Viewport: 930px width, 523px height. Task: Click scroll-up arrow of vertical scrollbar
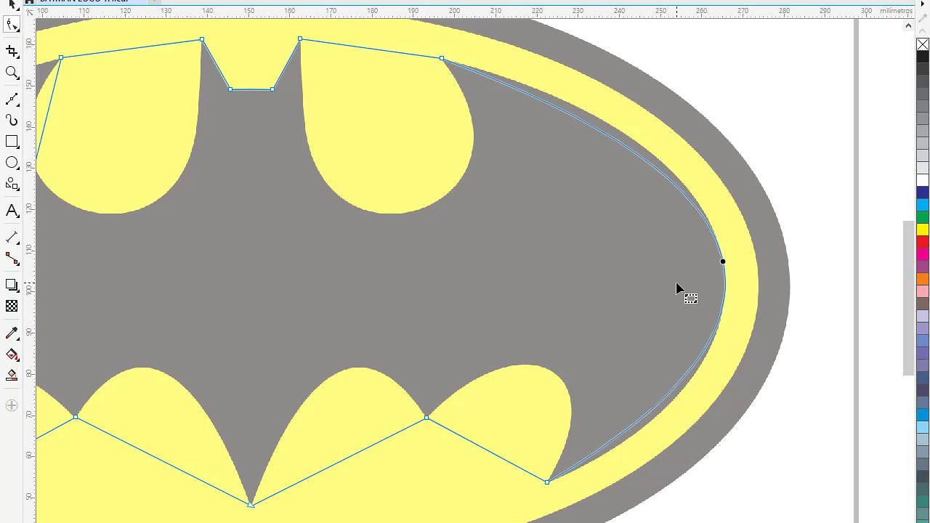click(908, 25)
